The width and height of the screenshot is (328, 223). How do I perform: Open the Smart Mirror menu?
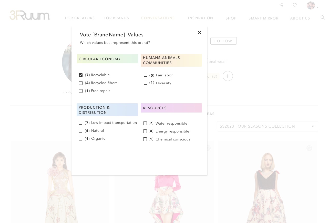pos(263,18)
